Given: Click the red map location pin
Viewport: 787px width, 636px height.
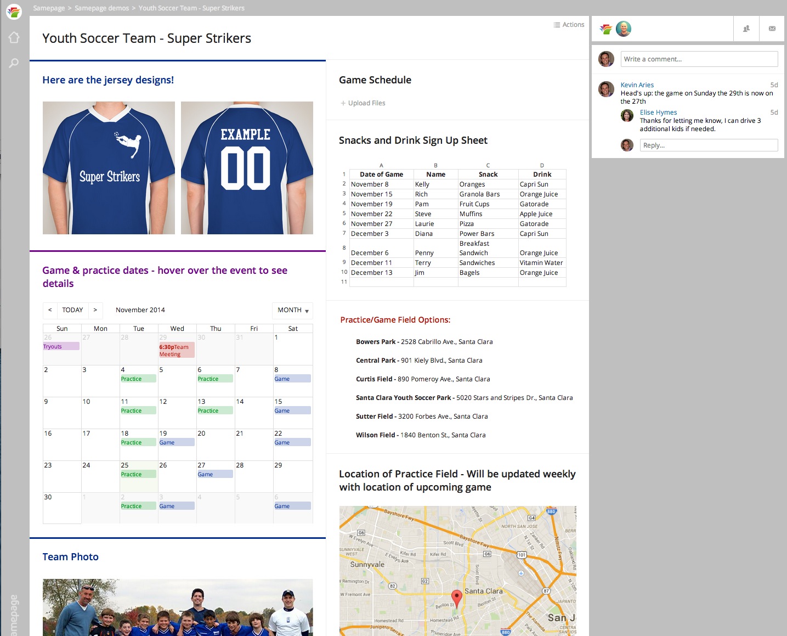Looking at the screenshot, I should 456,598.
